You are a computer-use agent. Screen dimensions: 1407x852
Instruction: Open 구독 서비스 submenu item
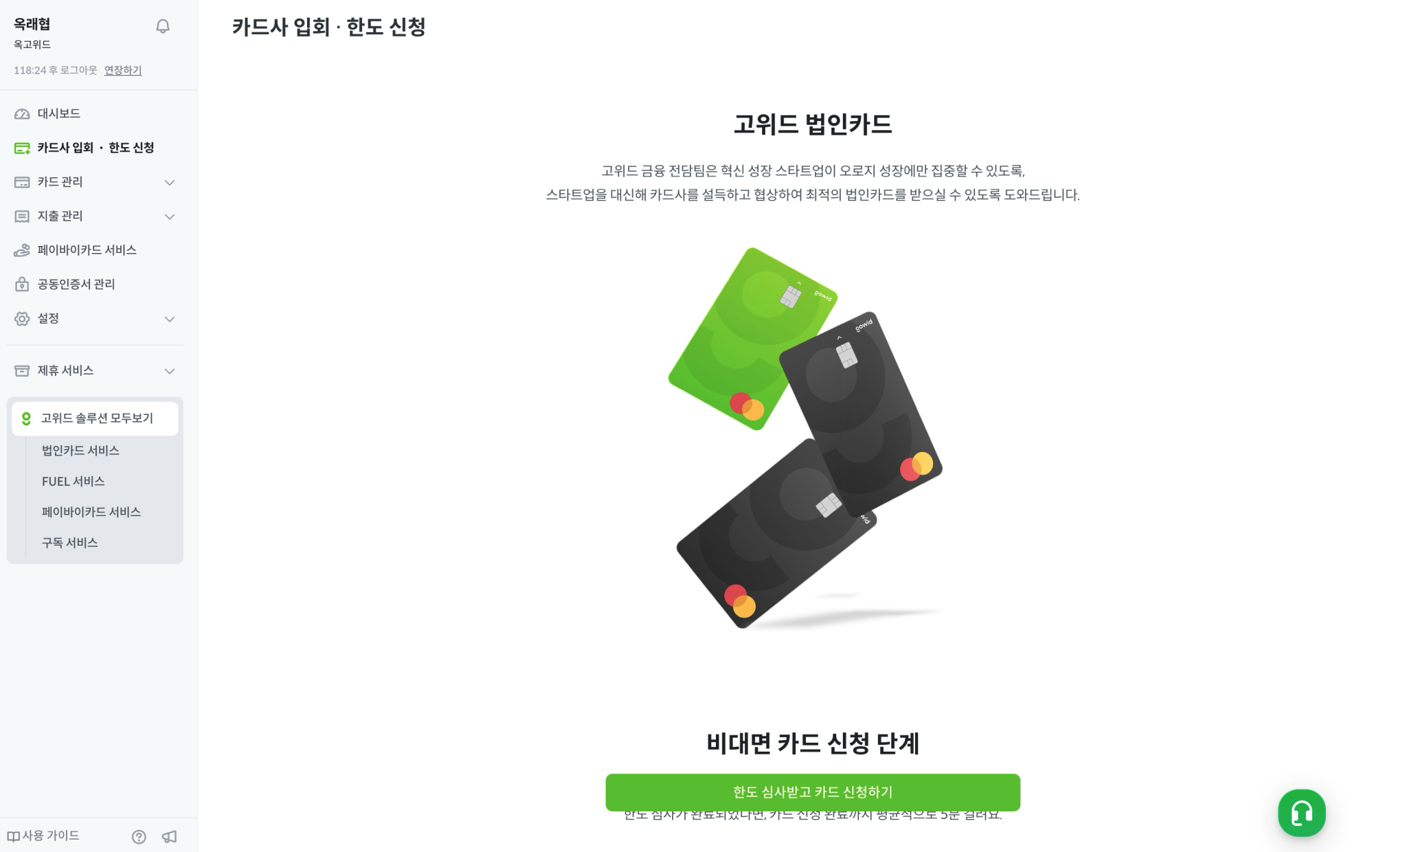tap(69, 543)
